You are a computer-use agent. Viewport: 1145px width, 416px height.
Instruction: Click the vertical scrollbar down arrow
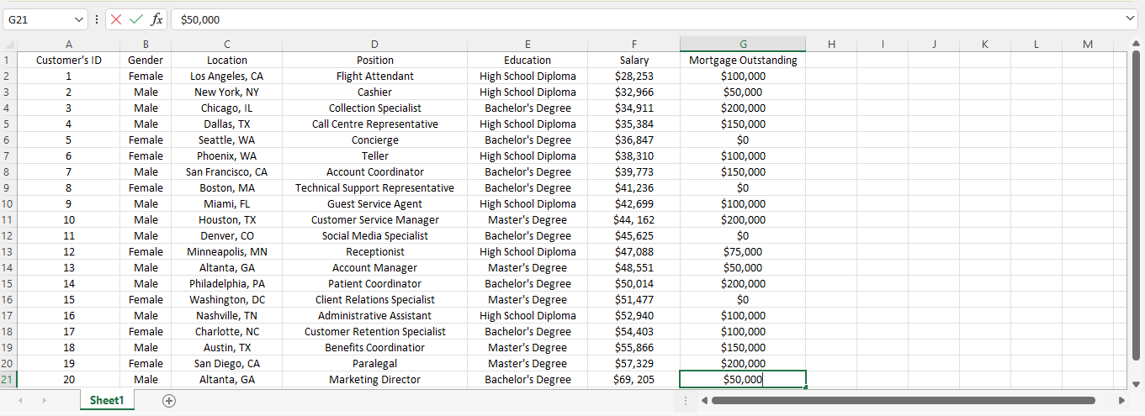[x=1136, y=383]
